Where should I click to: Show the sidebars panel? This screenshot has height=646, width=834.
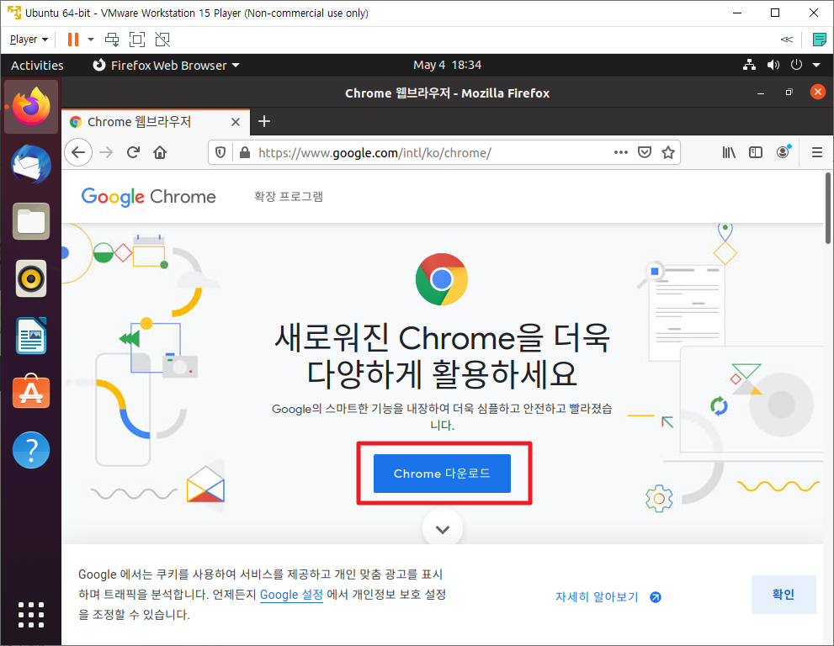point(755,152)
